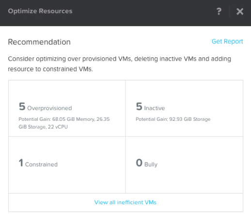Click the 1 Constrained count number
This screenshot has width=251, height=214.
pos(21,163)
